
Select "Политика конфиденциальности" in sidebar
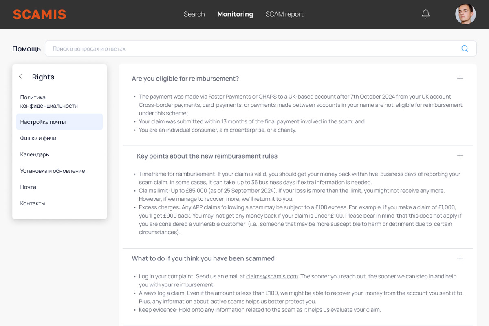(49, 101)
